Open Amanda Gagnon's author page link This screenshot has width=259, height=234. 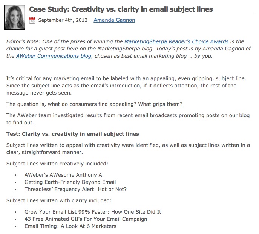[114, 20]
